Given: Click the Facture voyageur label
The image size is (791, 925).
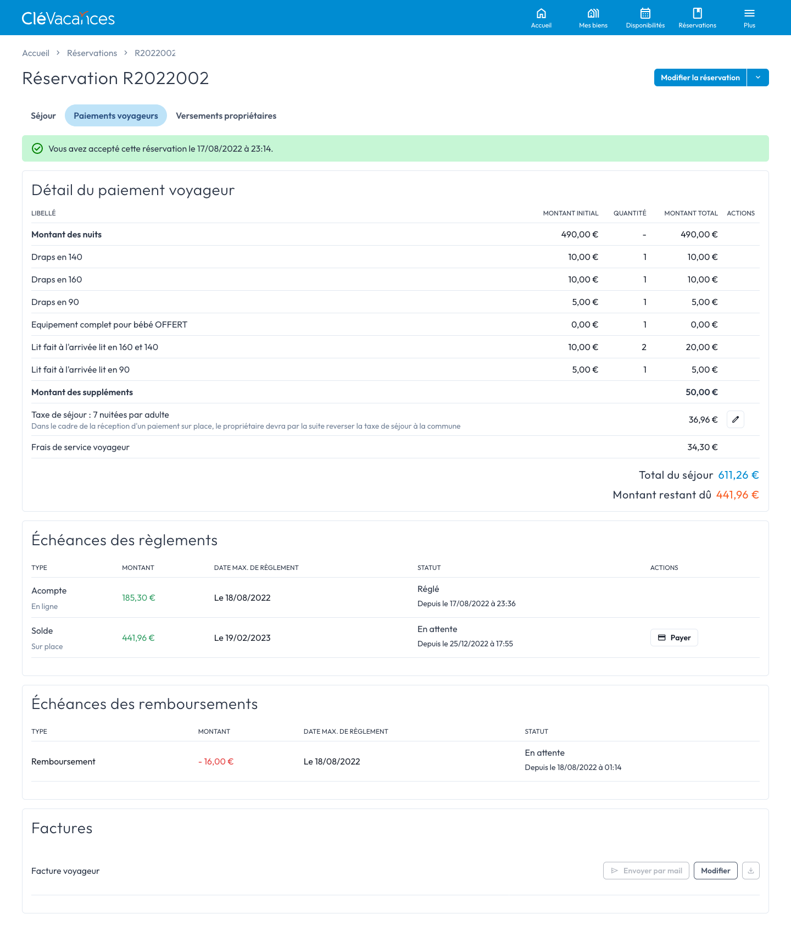Looking at the screenshot, I should [x=65, y=871].
